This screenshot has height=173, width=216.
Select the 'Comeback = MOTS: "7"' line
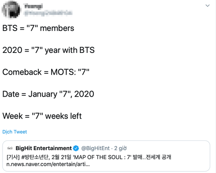coord(46,72)
